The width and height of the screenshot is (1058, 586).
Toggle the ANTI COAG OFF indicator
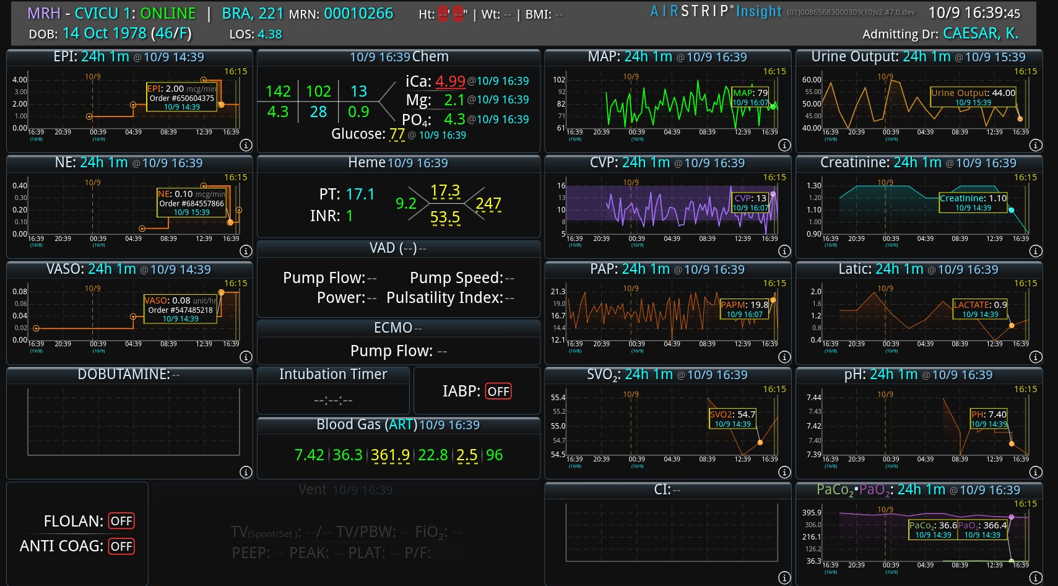tap(121, 546)
